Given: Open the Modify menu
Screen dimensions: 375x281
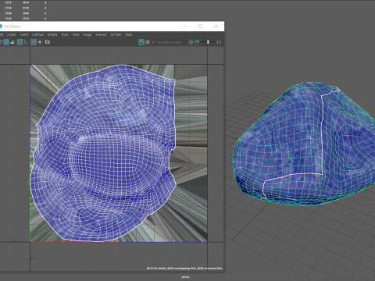Looking at the screenshot, I should coord(52,34).
